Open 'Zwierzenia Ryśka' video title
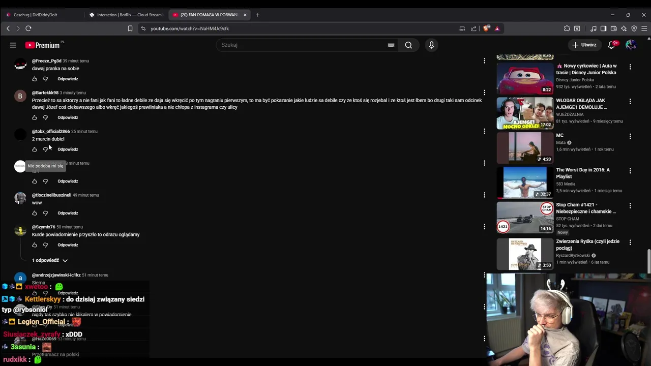Image resolution: width=651 pixels, height=366 pixels. click(x=587, y=245)
